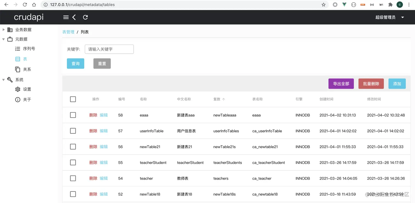The width and height of the screenshot is (415, 203).
Task: Click the 序列号 list icon
Action: [18, 49]
